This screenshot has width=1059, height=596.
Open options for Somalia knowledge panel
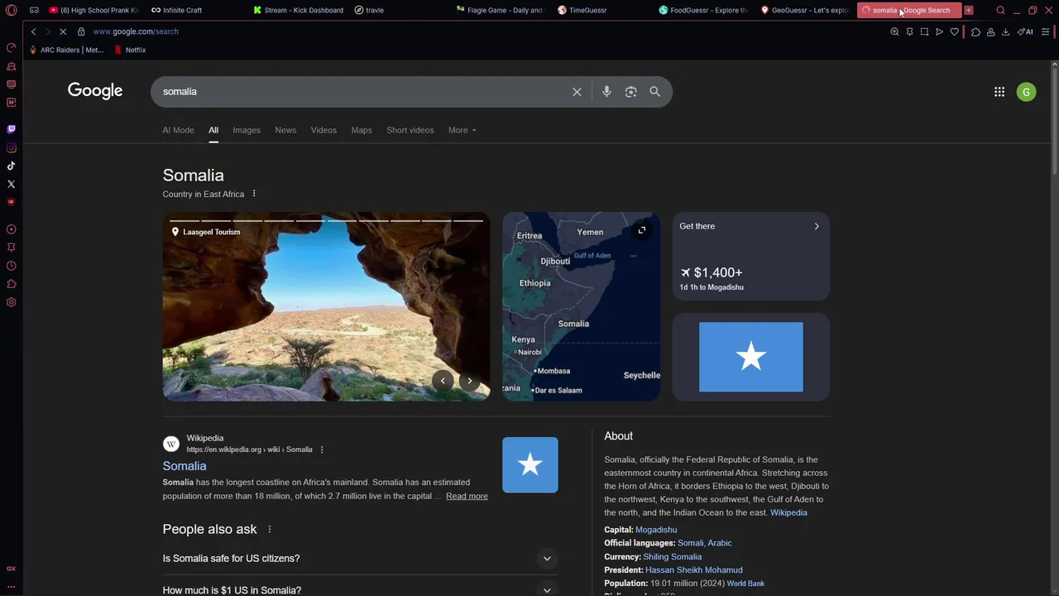[254, 194]
